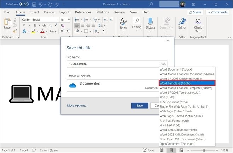Open the More options... link
Viewport: 233px width, 153px height.
pos(77,106)
